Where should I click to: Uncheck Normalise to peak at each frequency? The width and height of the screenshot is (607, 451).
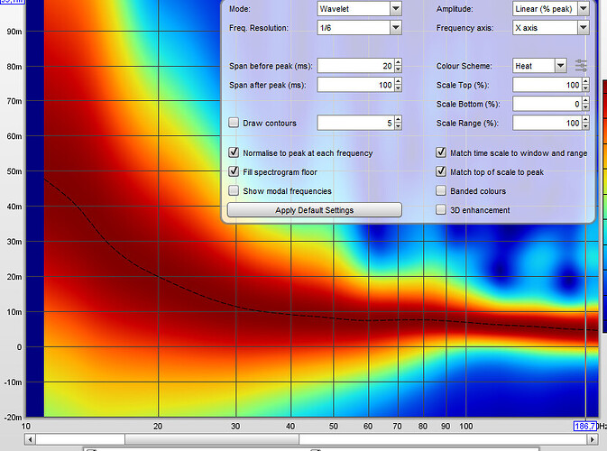click(x=234, y=152)
